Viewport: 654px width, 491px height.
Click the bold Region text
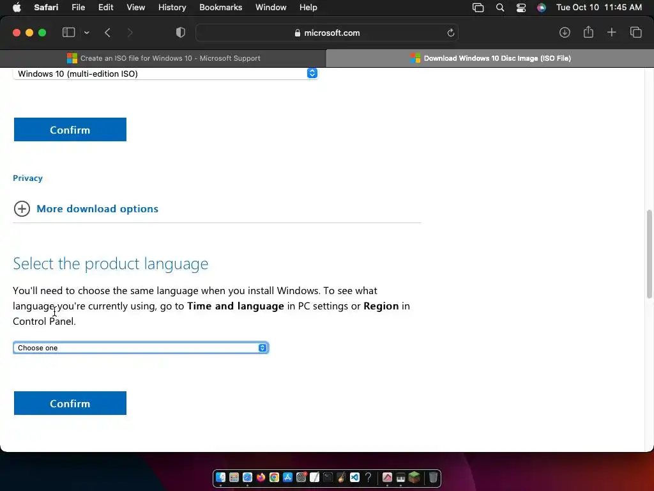pyautogui.click(x=381, y=306)
